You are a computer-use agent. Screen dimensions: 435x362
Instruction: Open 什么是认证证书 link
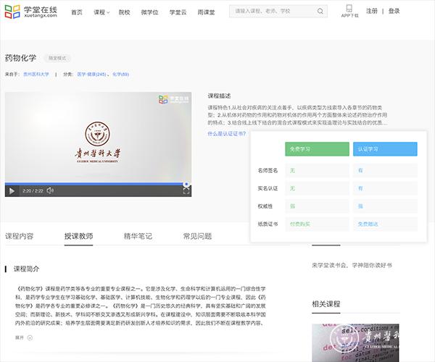(x=226, y=133)
